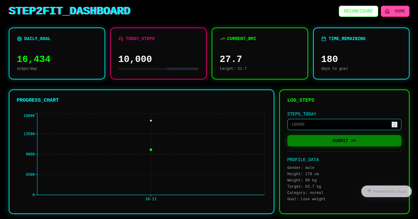This screenshot has height=219, width=418.
Task: Click the 'Height: 170 cm' line
Action: point(303,174)
